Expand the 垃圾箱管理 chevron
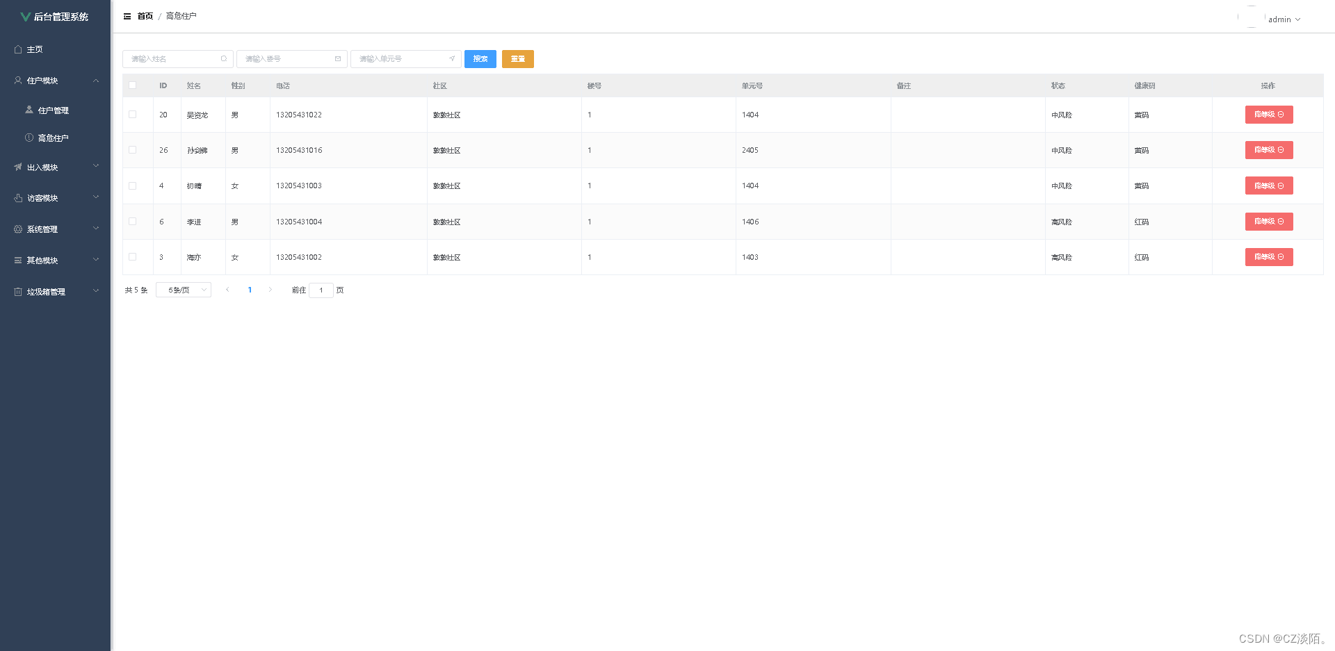This screenshot has width=1335, height=651. 96,291
